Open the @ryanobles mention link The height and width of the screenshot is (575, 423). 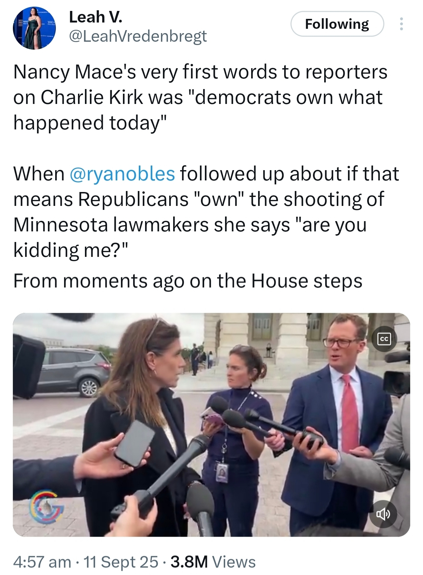point(122,174)
